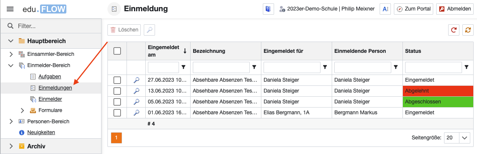This screenshot has height=154, width=477.
Task: Check the box for the Abgelehnt row
Action: pos(117,91)
